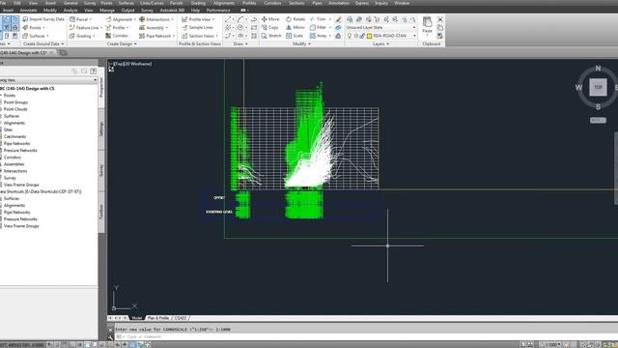
Task: Expand the Create Ground Data panel
Action: (x=43, y=43)
